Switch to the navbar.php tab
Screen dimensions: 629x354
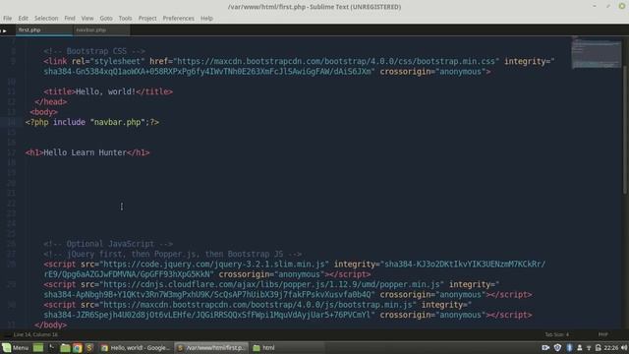pyautogui.click(x=101, y=30)
